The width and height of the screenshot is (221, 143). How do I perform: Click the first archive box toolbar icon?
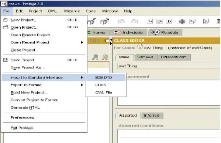[x=92, y=21]
